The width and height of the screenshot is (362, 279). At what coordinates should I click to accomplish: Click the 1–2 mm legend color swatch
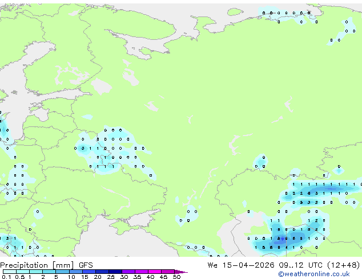coord(36,272)
